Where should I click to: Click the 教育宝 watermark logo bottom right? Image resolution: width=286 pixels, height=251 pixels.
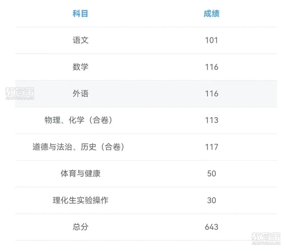point(266,238)
